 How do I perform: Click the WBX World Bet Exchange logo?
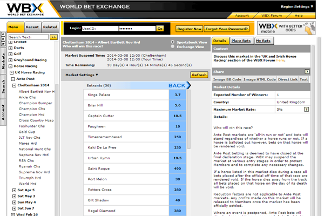point(25,9)
